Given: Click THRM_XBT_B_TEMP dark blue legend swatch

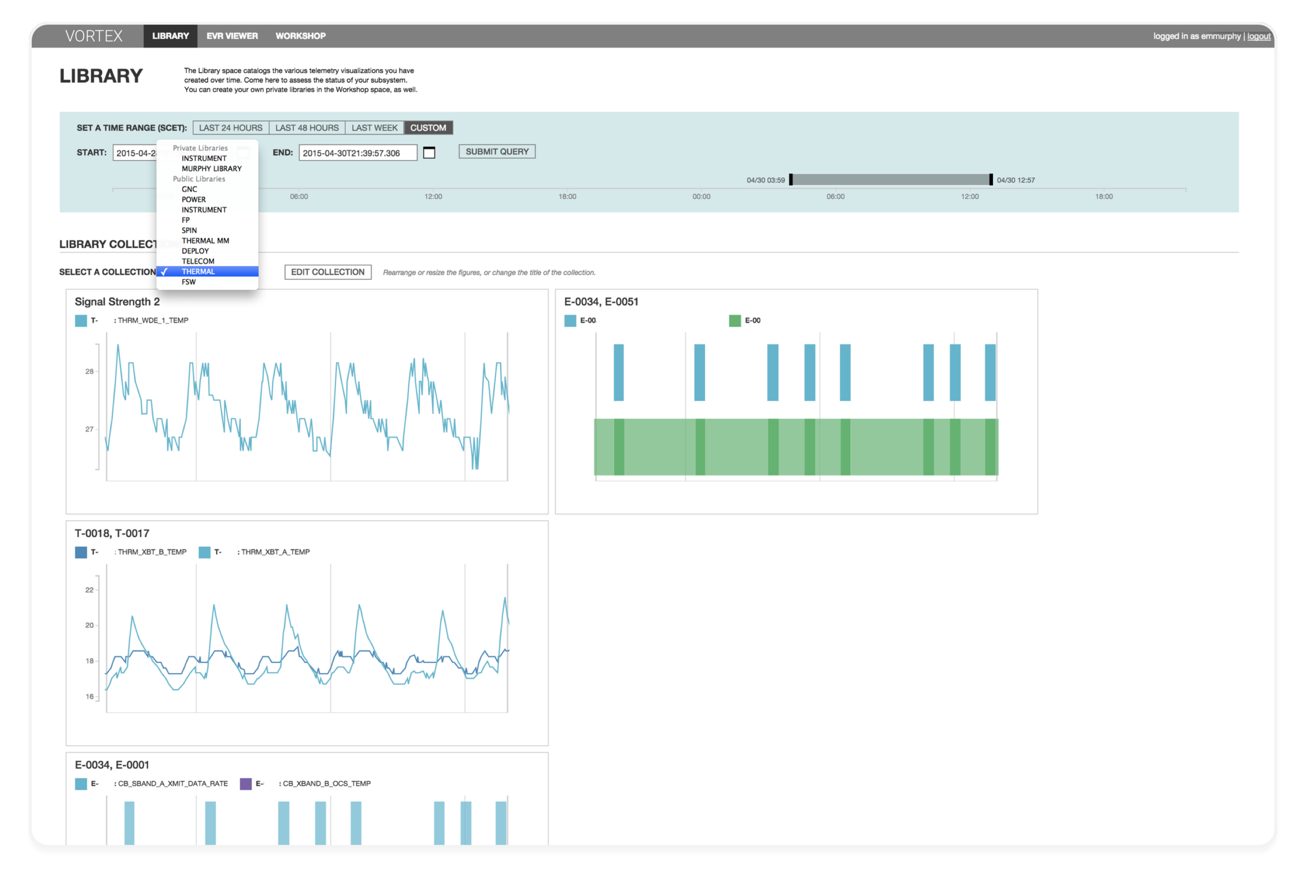Looking at the screenshot, I should pos(81,552).
